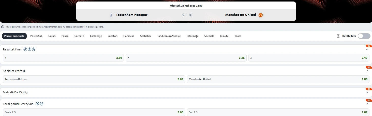This screenshot has height=116, width=372.
Task: Select the Pariuri principale tab
Action: 14,36
